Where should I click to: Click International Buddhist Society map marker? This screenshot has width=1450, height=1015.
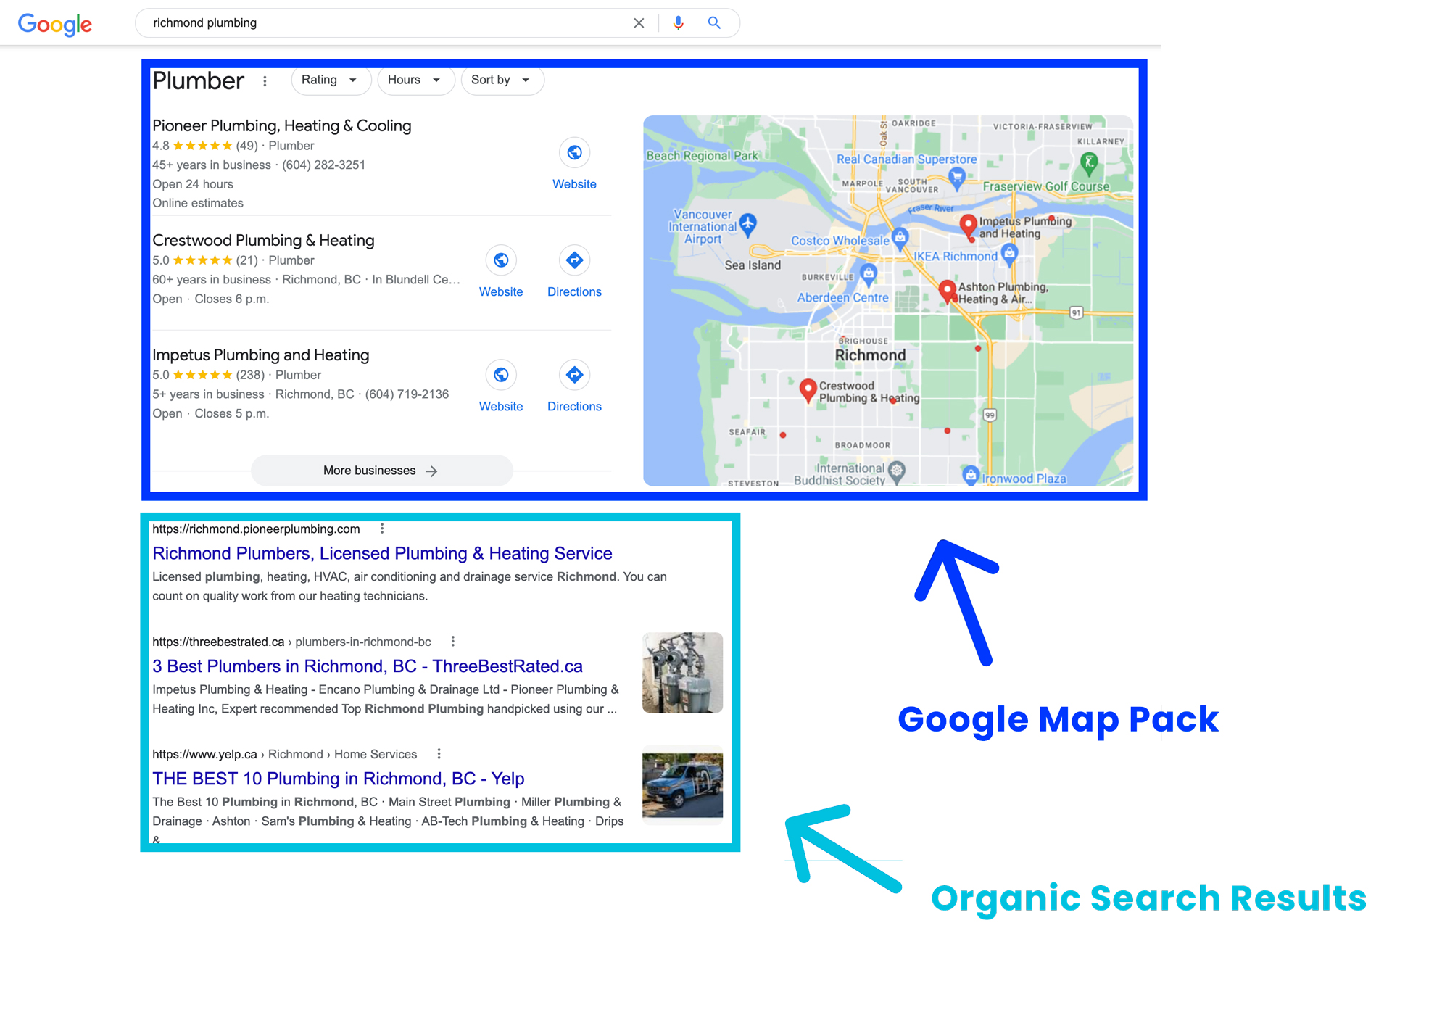click(x=898, y=471)
